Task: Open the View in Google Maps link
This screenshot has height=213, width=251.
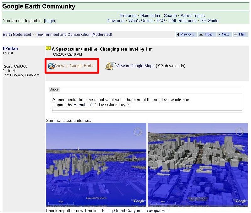Action: point(135,66)
